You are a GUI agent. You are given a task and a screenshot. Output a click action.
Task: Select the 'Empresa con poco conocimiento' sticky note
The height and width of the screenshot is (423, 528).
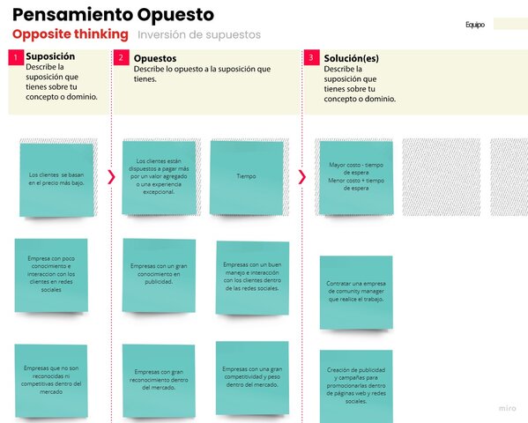(x=51, y=275)
